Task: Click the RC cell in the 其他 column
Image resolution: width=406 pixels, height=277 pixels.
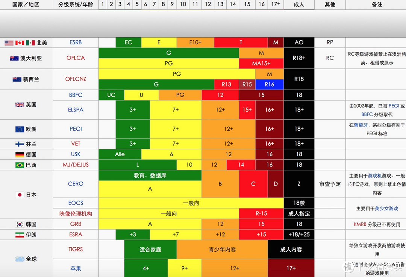Action: (330, 58)
